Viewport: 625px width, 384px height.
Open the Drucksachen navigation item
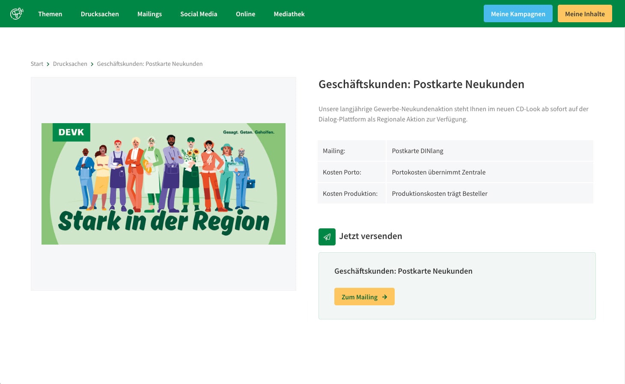point(100,14)
